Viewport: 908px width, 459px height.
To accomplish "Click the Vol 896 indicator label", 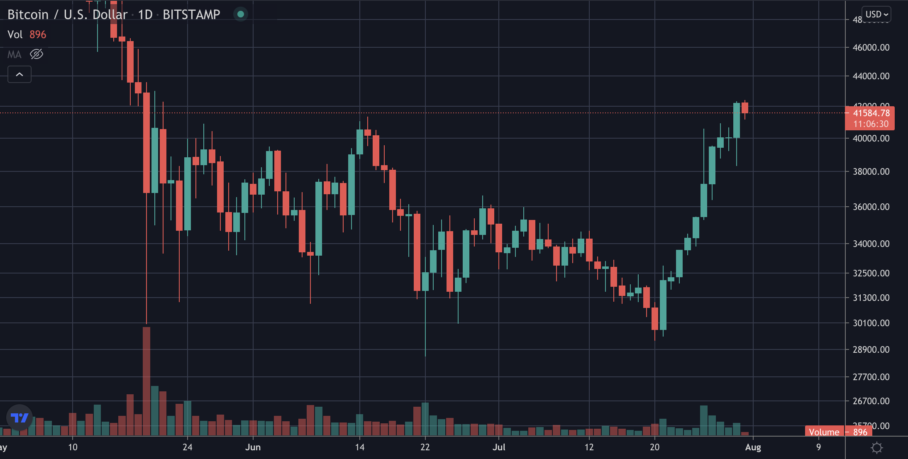I will [27, 34].
